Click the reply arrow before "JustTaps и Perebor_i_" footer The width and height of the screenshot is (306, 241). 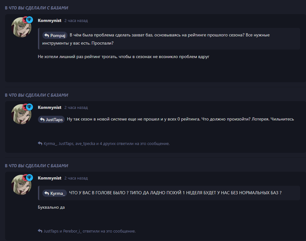click(x=40, y=231)
